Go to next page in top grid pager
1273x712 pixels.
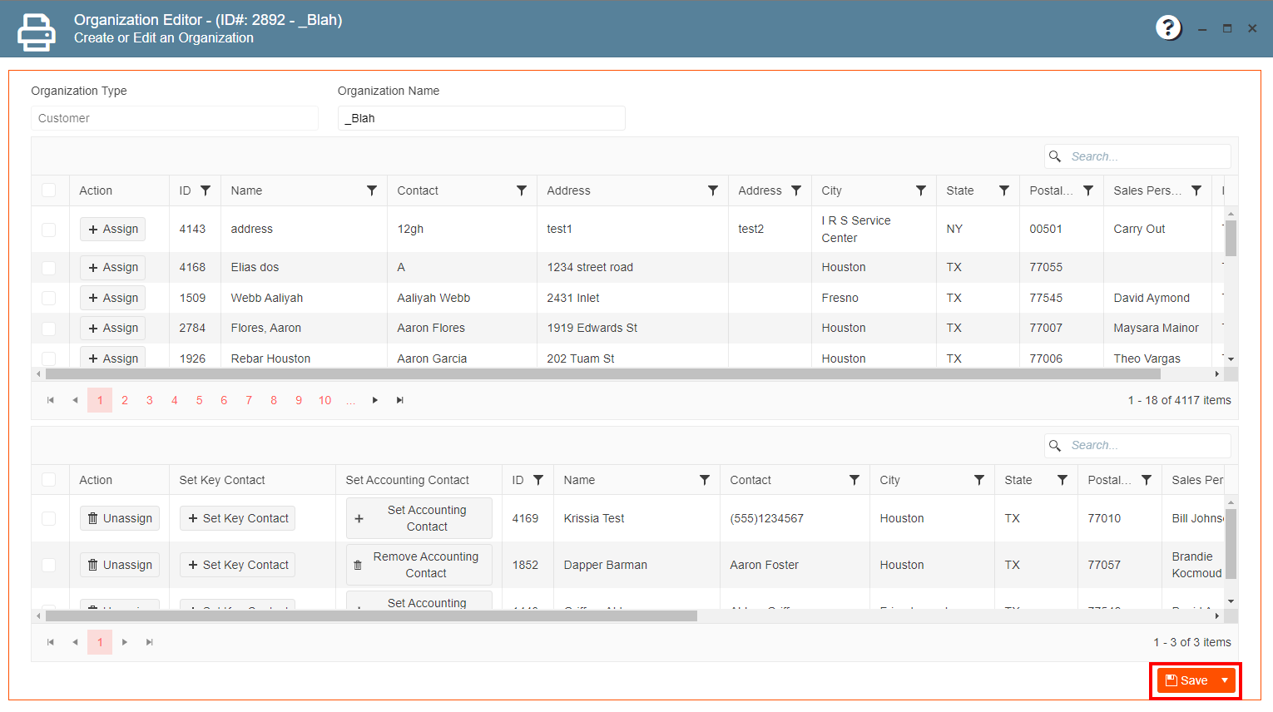pyautogui.click(x=375, y=400)
